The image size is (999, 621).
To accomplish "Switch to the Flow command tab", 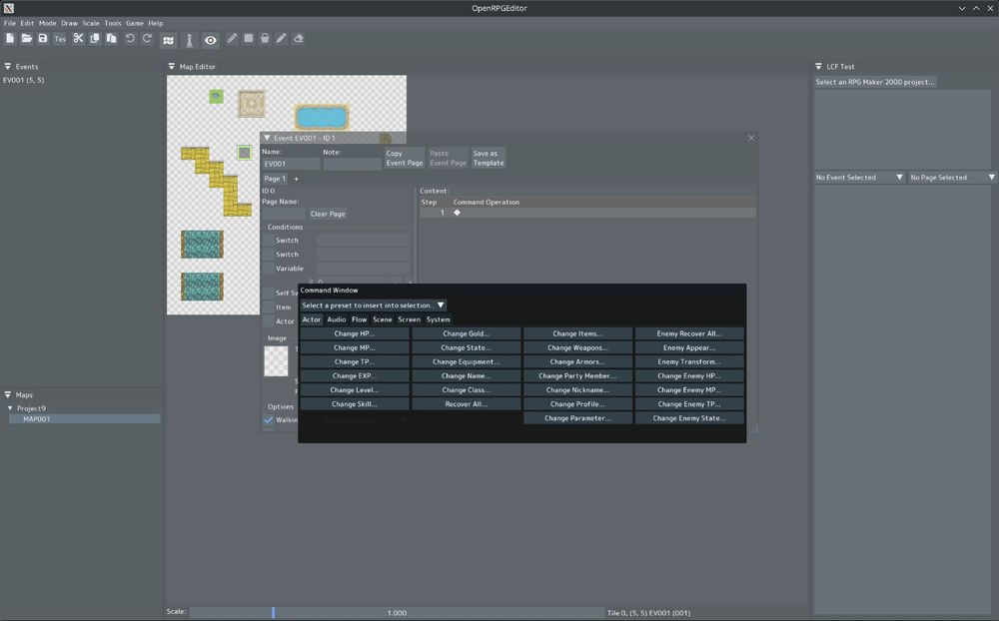I will click(360, 319).
